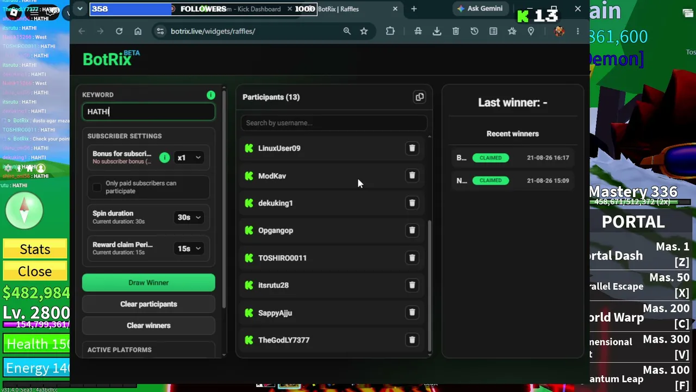Viewport: 696px width, 392px height.
Task: Click Clear participants button
Action: (x=148, y=304)
